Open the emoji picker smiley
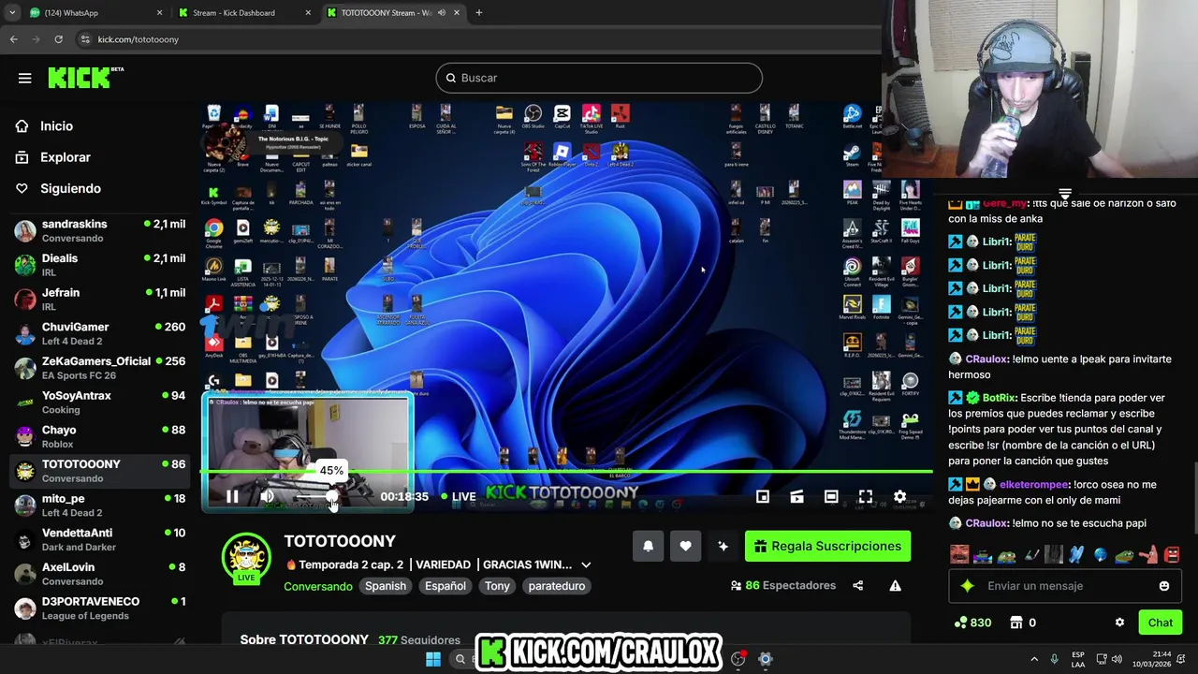 click(x=1163, y=586)
